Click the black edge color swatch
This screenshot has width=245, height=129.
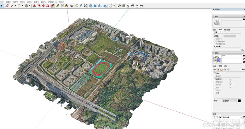coord(239,101)
